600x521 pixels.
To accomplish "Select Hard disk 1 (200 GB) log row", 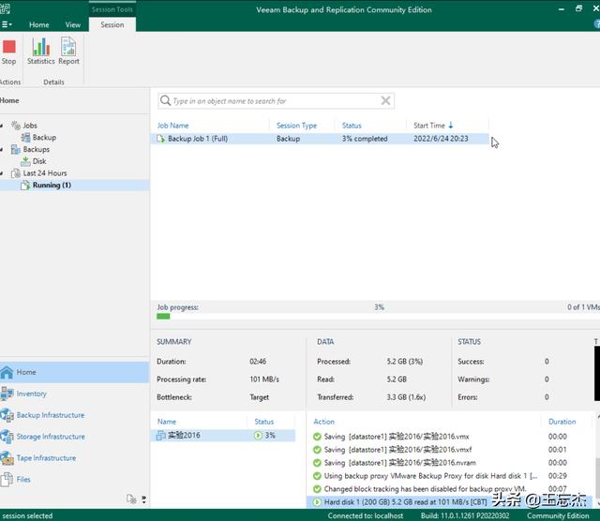I will click(450, 502).
